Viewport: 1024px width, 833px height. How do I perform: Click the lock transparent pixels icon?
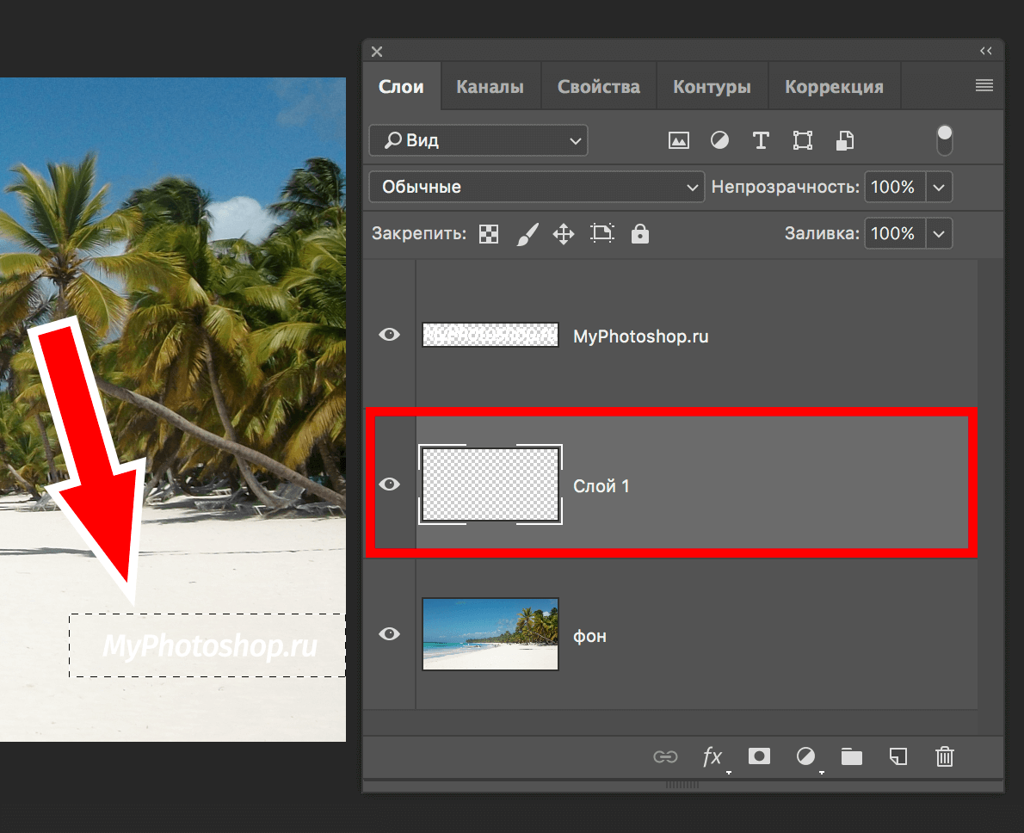pos(489,233)
